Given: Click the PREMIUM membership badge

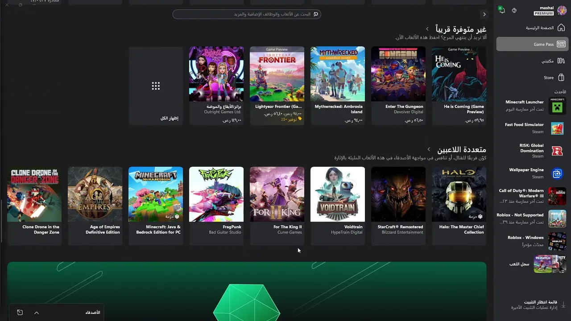Looking at the screenshot, I should [543, 13].
